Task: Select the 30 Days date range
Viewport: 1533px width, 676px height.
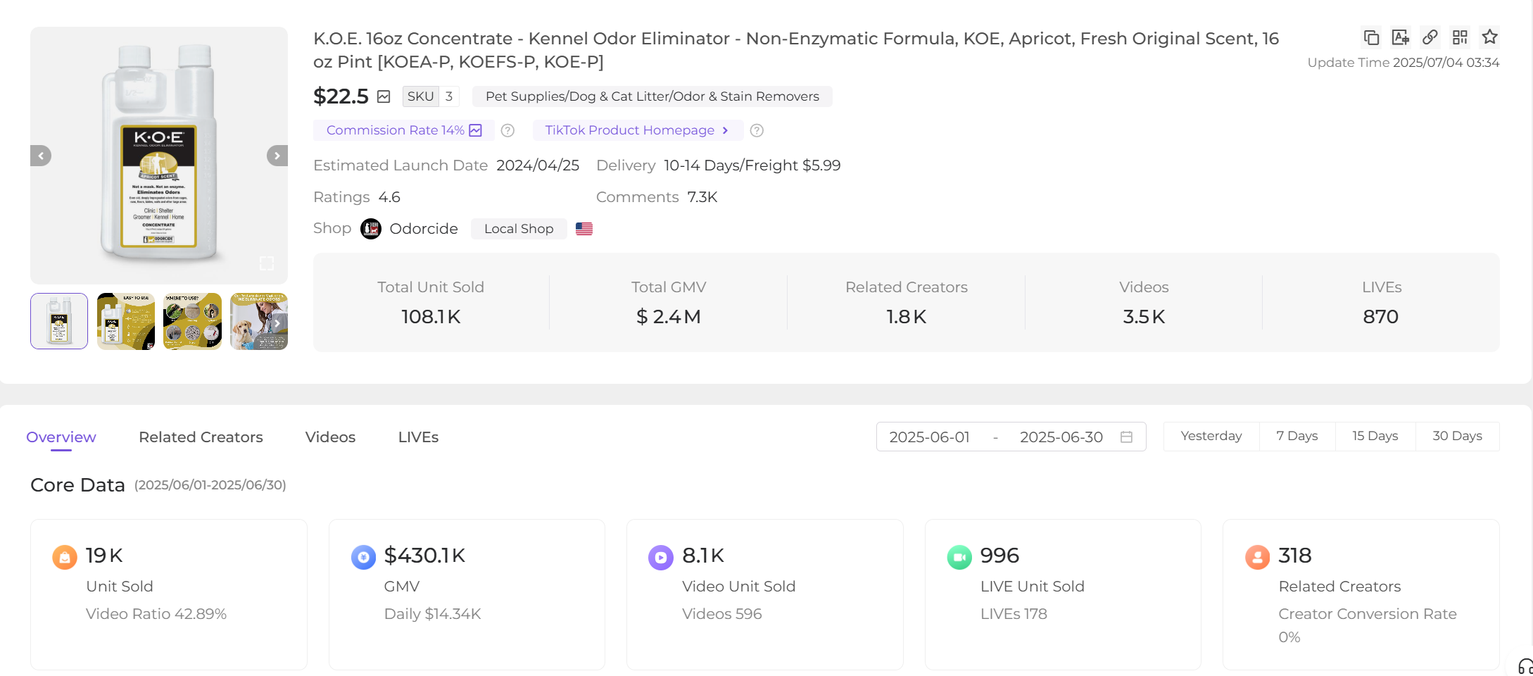Action: tap(1457, 436)
